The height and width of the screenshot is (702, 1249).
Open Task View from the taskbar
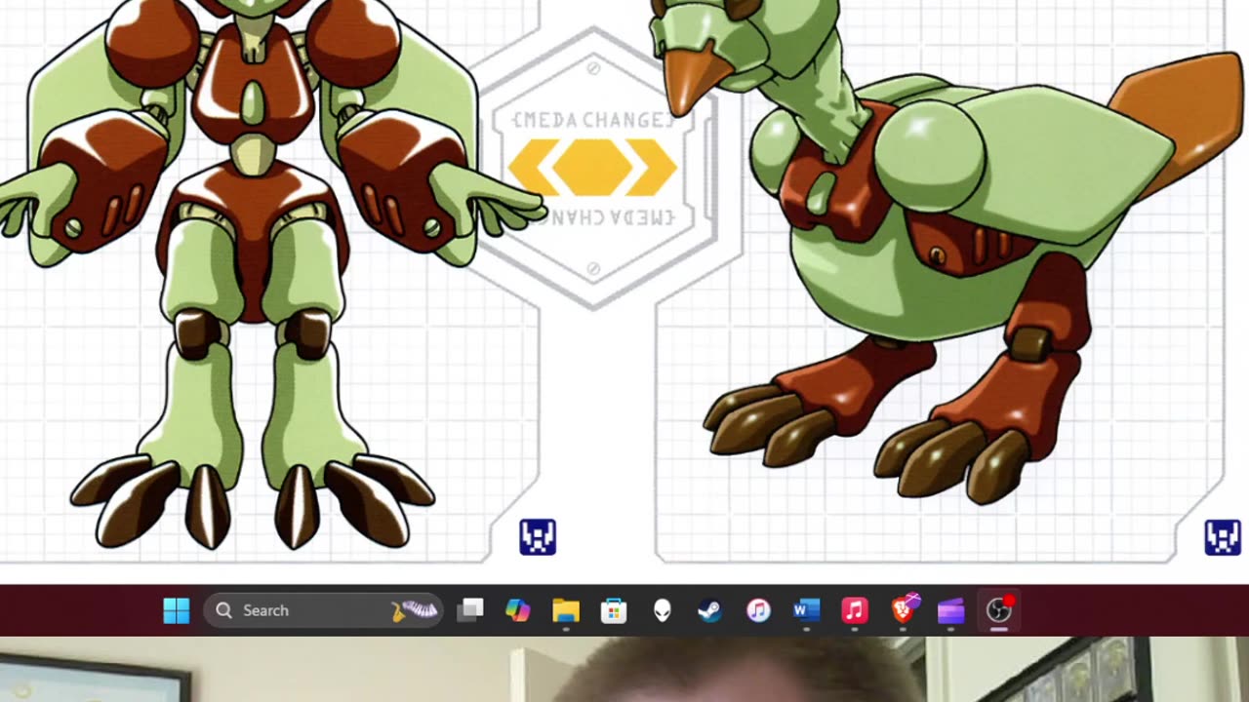coord(470,610)
